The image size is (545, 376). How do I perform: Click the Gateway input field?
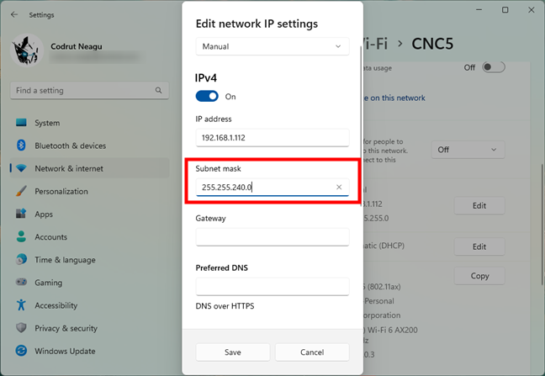272,236
